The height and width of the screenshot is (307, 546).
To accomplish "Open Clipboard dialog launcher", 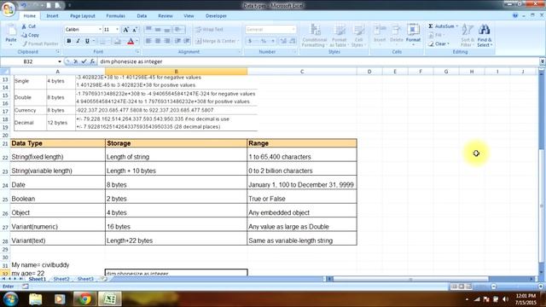I will (58, 51).
